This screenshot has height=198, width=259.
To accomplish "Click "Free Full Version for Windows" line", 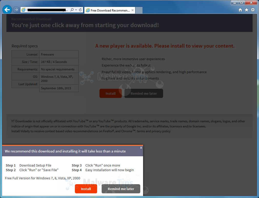I will click(x=43, y=178).
